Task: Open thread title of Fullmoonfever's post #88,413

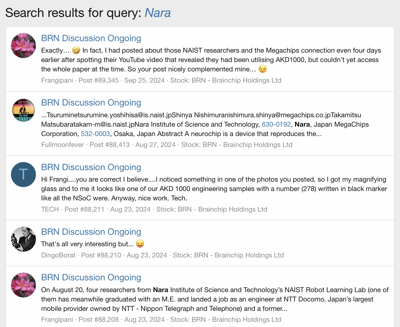Action: click(91, 103)
